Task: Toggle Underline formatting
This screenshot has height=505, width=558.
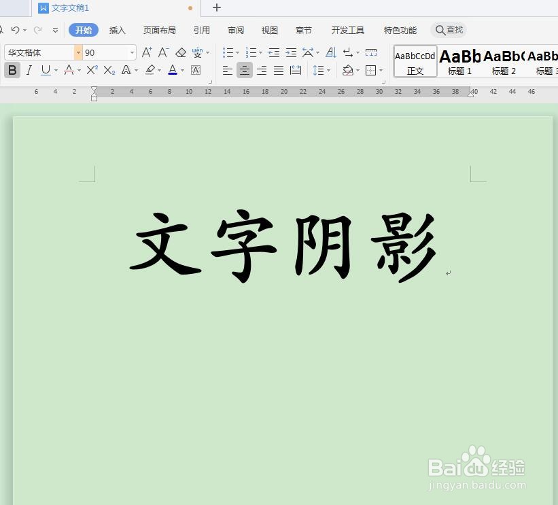Action: 46,70
